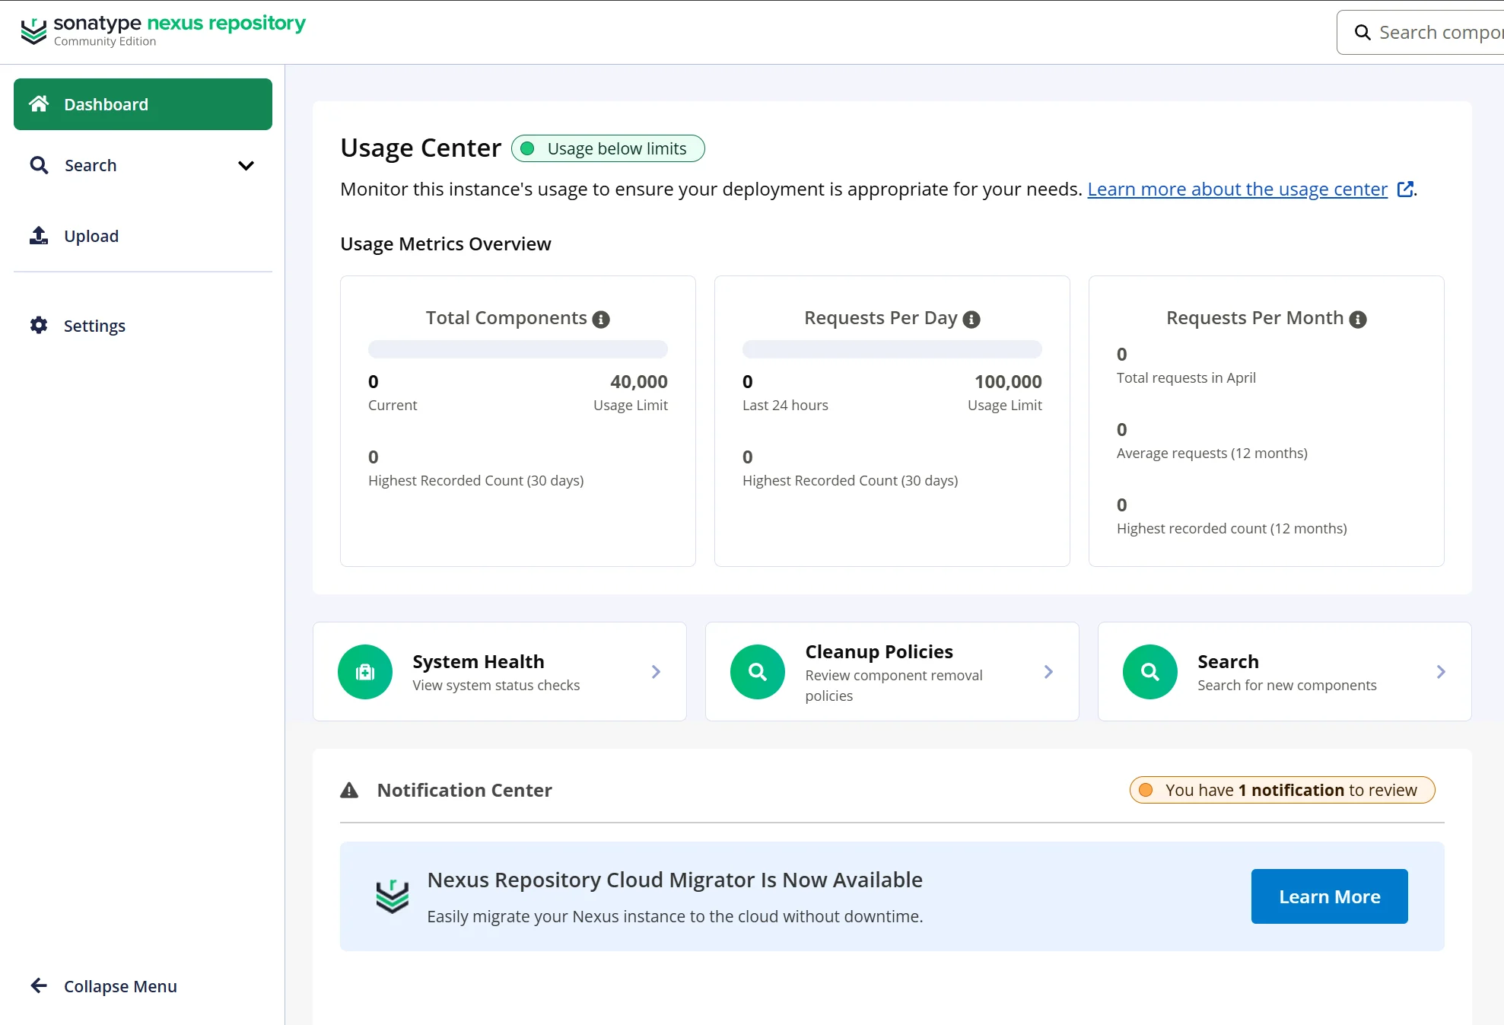The height and width of the screenshot is (1025, 1504).
Task: Click "Last 24 hours" label
Action: (785, 405)
